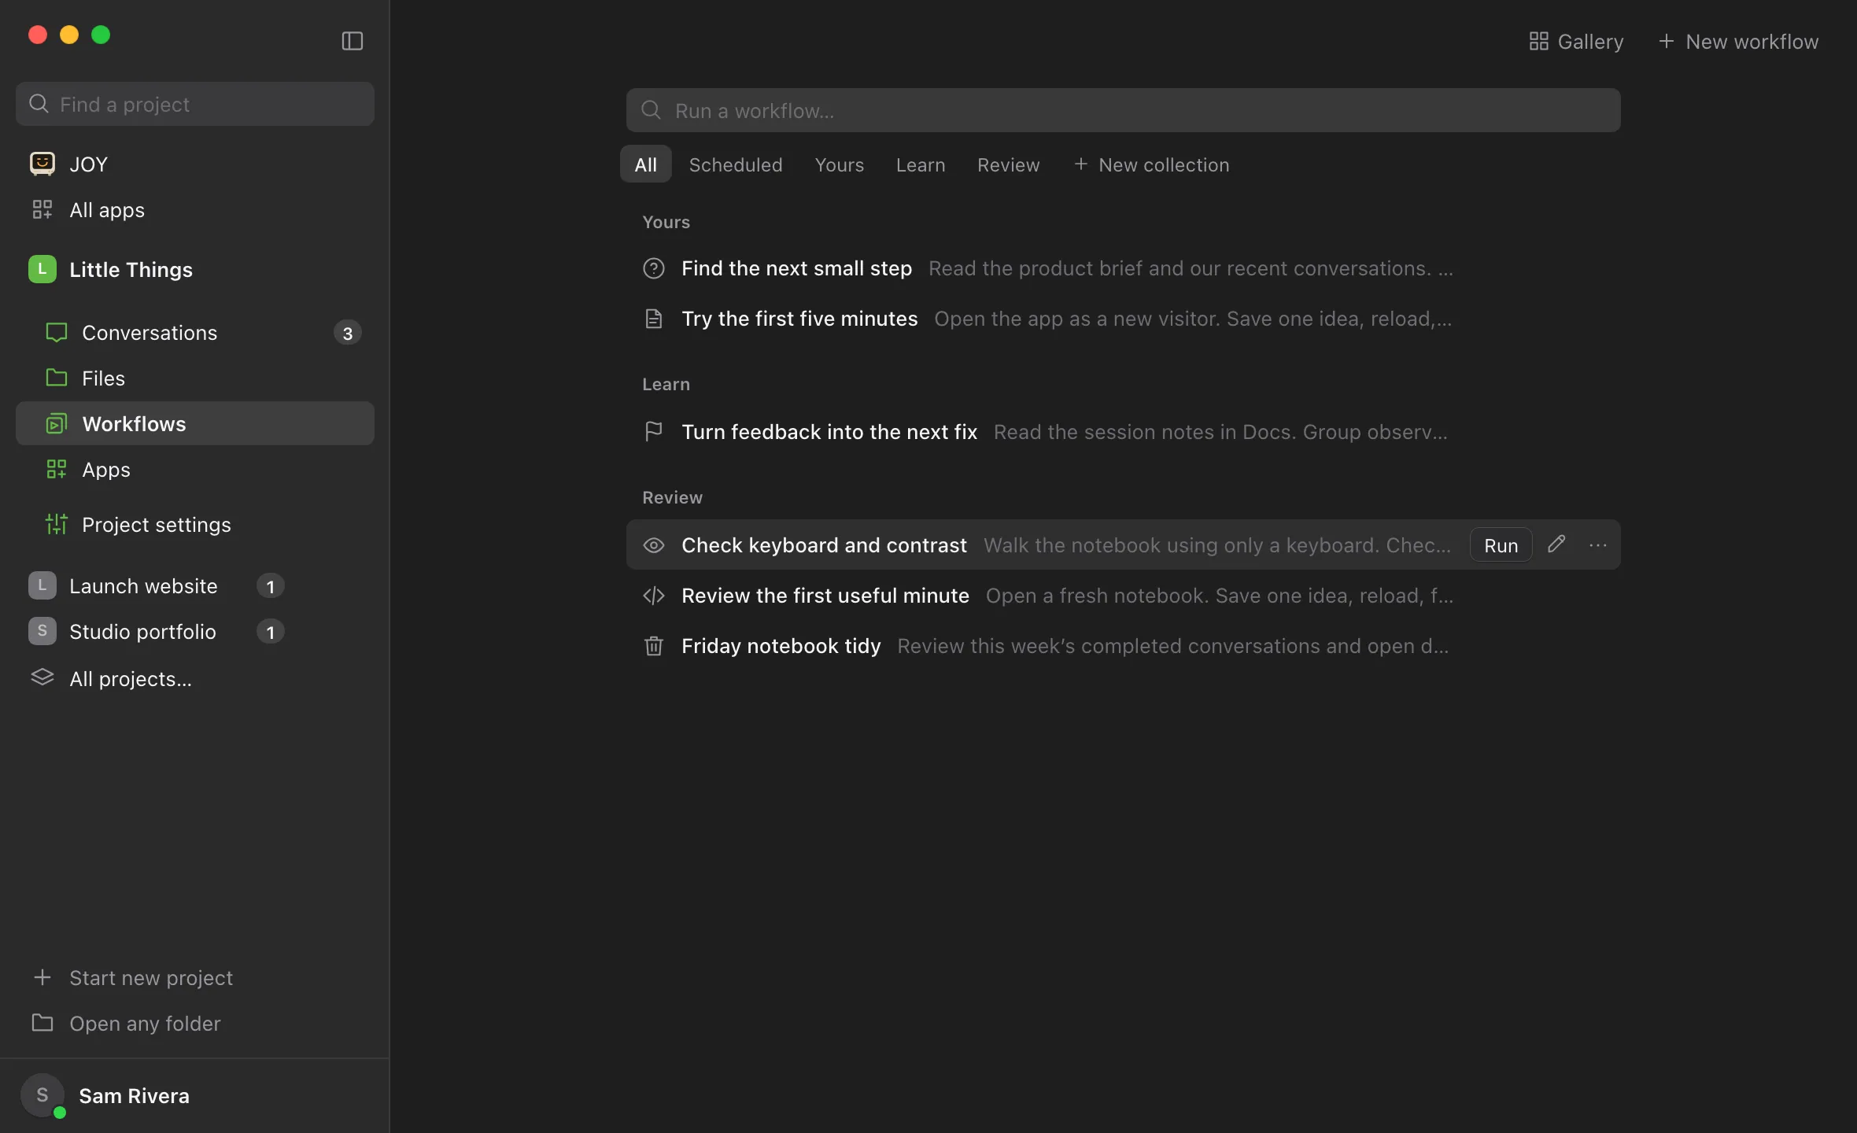The height and width of the screenshot is (1133, 1857).
Task: Open Conversations in the sidebar
Action: point(195,333)
